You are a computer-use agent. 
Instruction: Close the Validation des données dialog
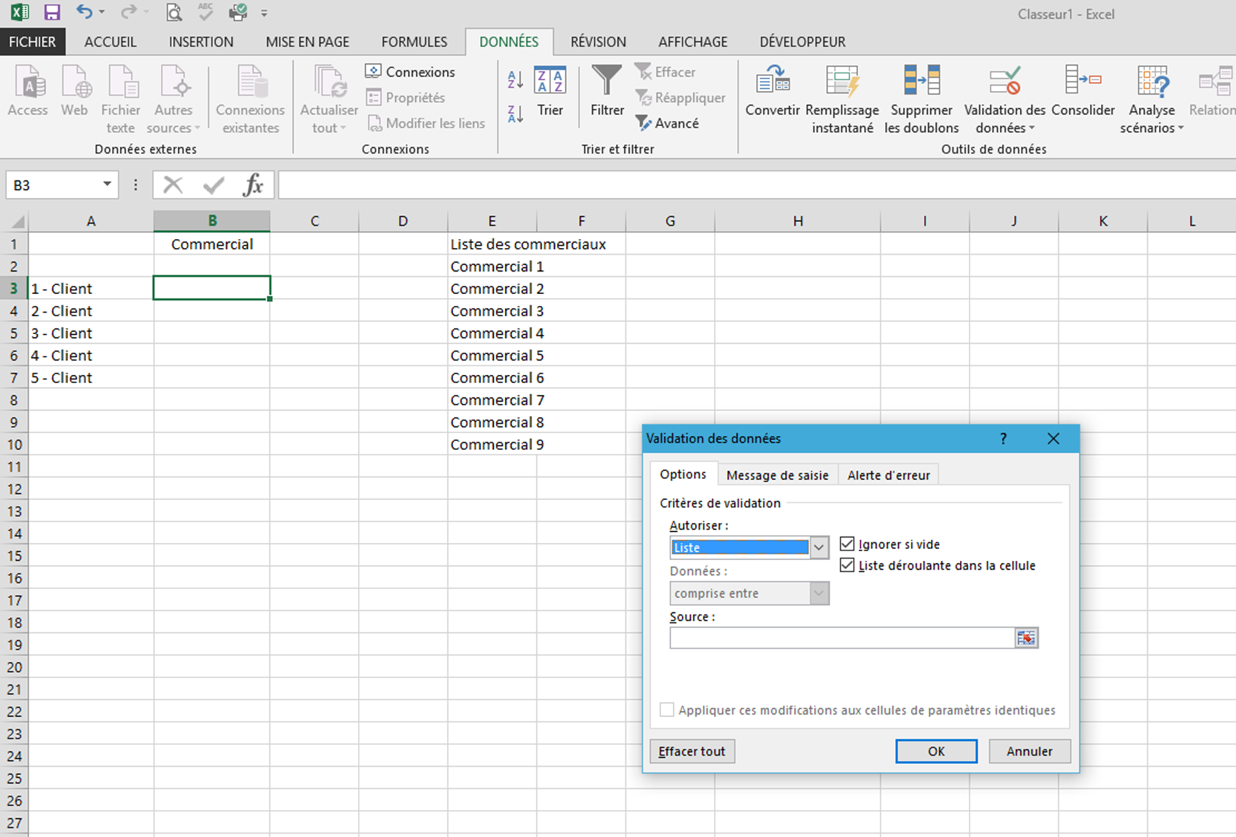coord(1053,438)
